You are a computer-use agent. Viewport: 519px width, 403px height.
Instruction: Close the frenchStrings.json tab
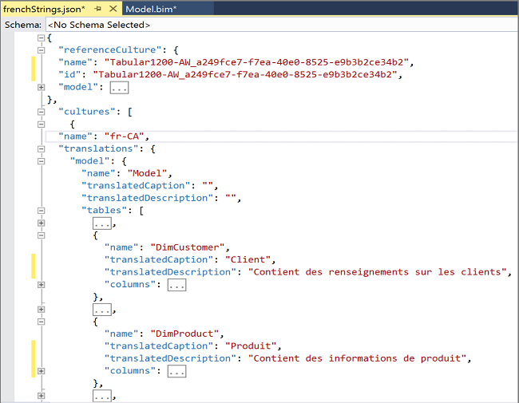[x=113, y=9]
